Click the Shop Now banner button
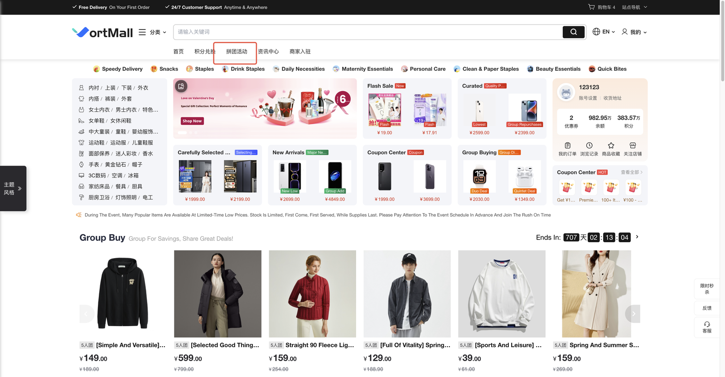725x377 pixels. coord(192,121)
